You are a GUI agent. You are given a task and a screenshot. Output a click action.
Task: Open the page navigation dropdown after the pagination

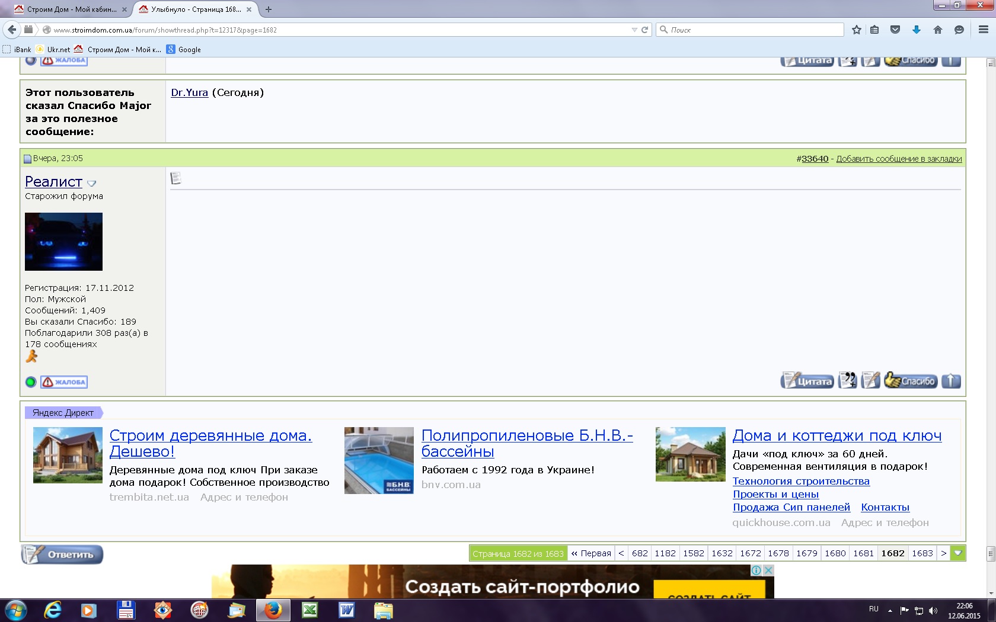(x=958, y=553)
